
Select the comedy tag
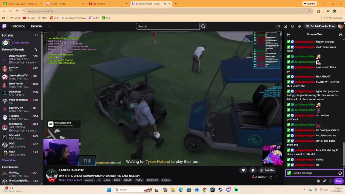click(89, 180)
